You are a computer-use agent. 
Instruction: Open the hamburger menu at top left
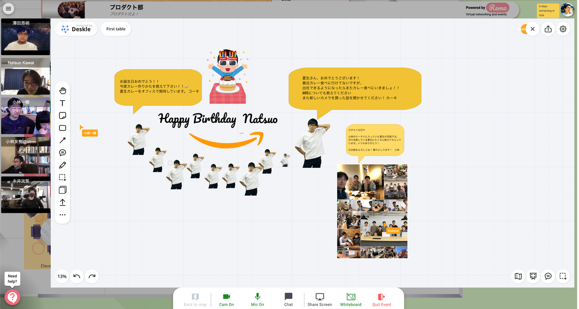click(8, 8)
